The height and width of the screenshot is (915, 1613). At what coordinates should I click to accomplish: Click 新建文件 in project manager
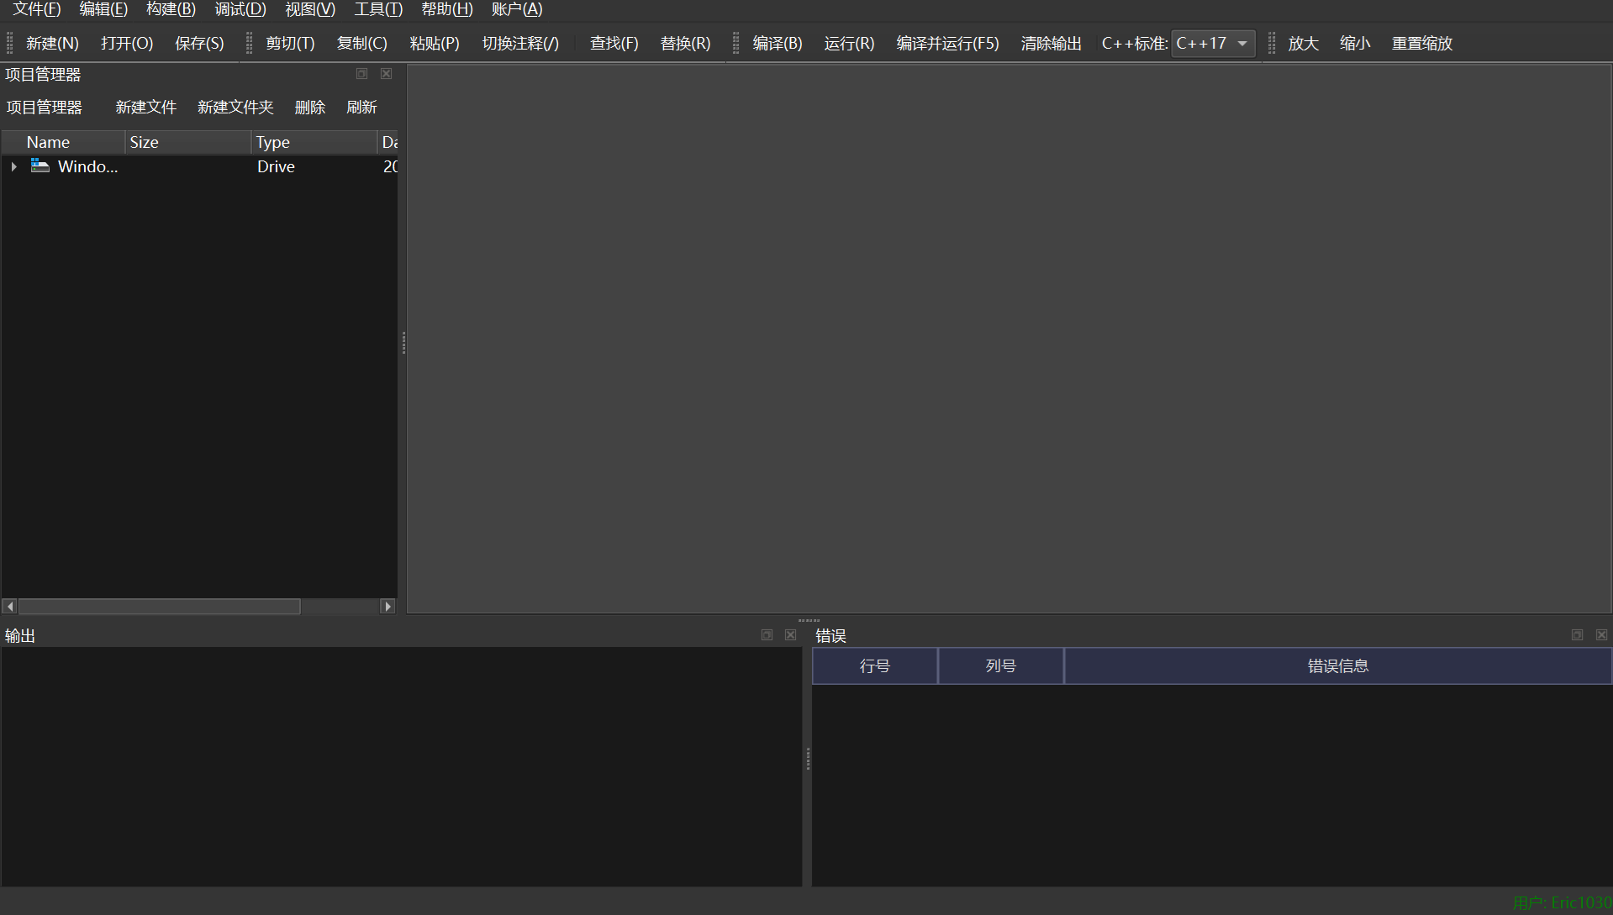point(145,108)
